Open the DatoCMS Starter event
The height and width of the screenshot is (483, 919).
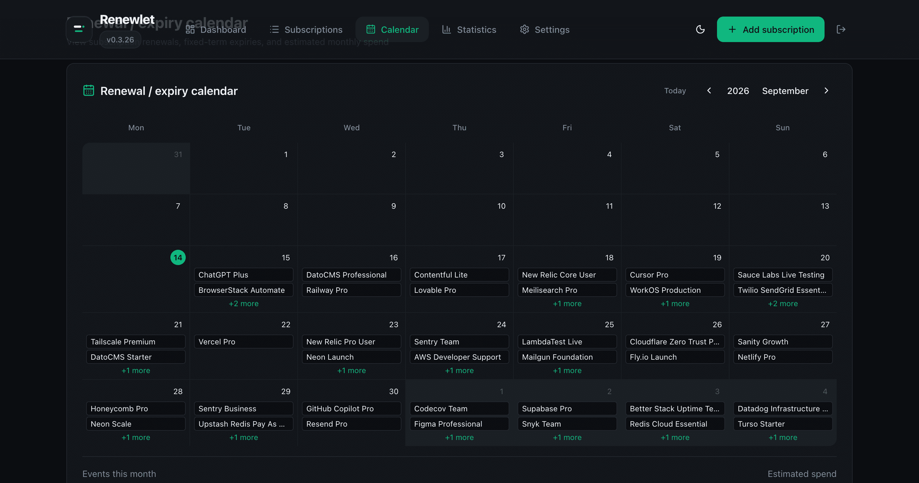coord(136,357)
